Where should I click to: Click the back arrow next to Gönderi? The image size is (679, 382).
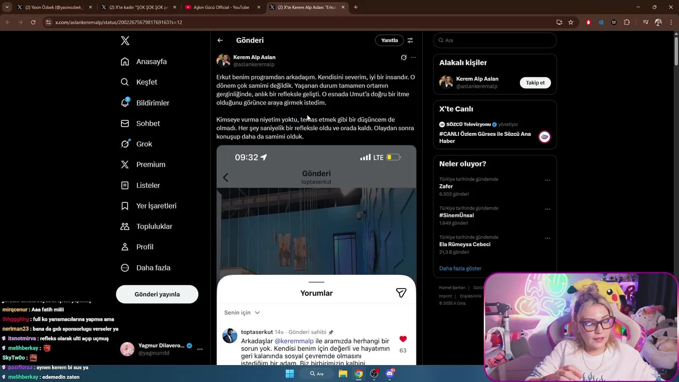coord(220,40)
